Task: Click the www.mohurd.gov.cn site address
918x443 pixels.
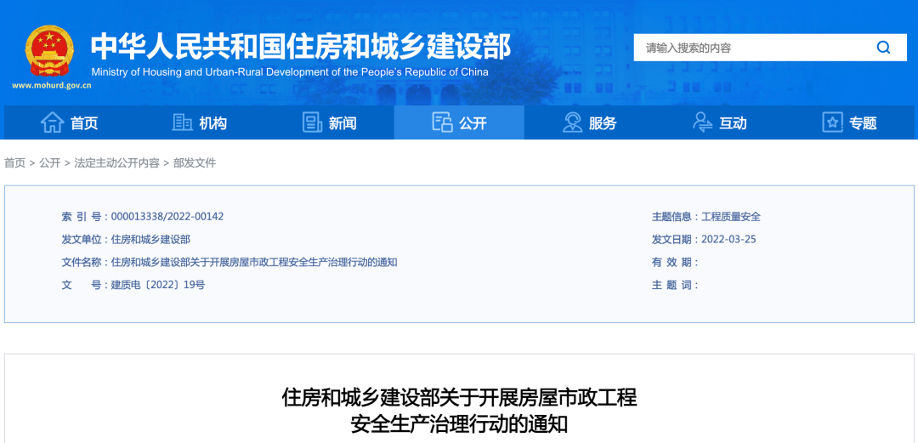Action: [51, 85]
